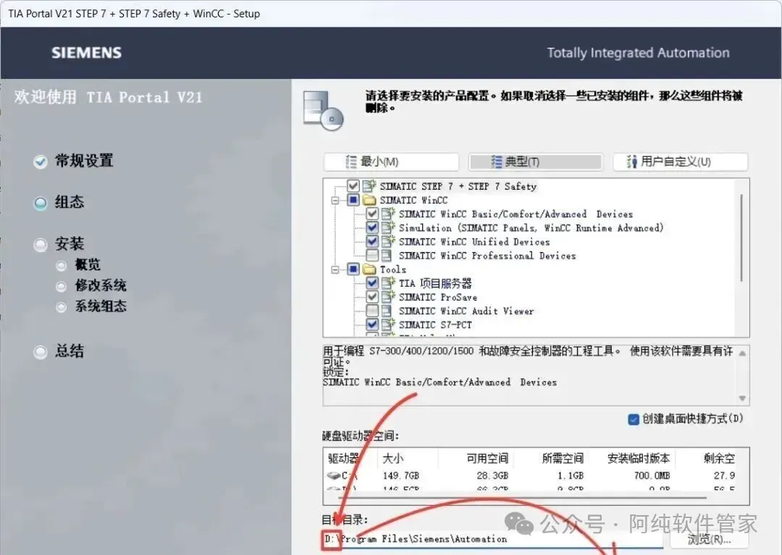782x555 pixels.
Task: Click the SIMATIC S7-PCT package icon
Action: [388, 325]
